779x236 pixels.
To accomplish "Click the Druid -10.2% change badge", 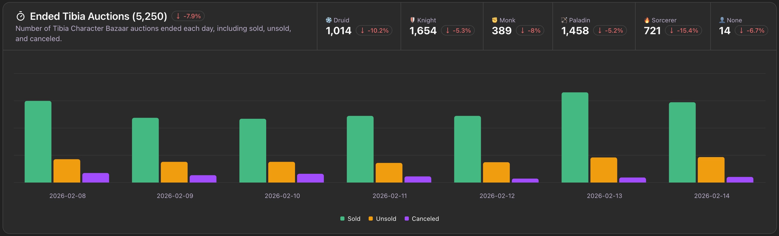I will (x=374, y=31).
